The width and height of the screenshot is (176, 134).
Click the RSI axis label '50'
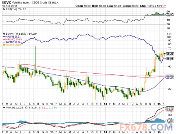[168, 20]
